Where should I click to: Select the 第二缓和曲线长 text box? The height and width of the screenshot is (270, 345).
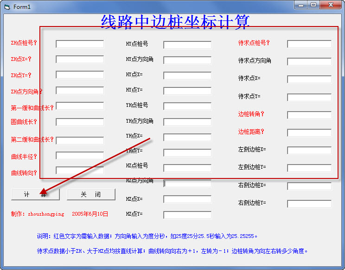coord(80,140)
